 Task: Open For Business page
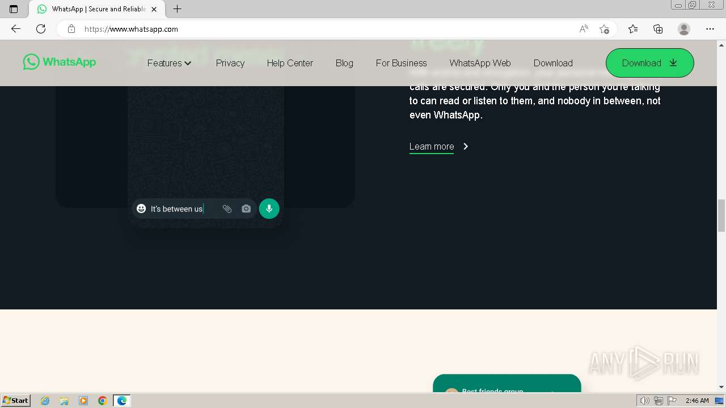click(x=401, y=63)
